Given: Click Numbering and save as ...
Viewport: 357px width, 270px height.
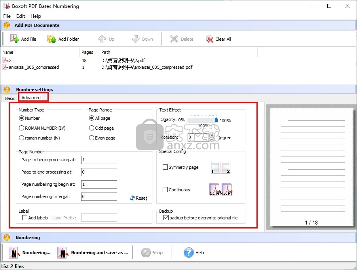Looking at the screenshot, I should click(x=93, y=253).
